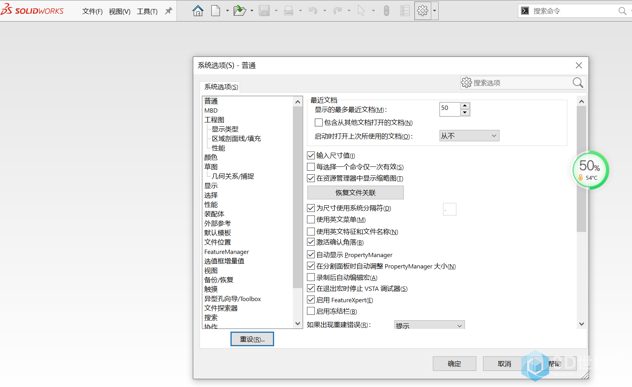Uncheck 在资源管理器中显示缩略图 checkbox

pos(311,178)
